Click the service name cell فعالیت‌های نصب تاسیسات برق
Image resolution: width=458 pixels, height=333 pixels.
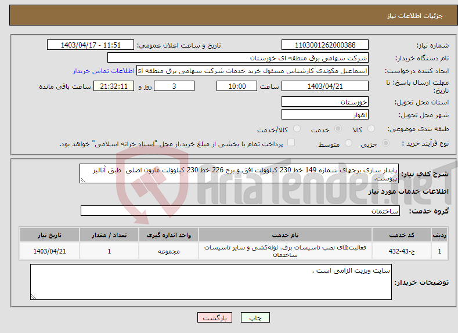(x=285, y=251)
